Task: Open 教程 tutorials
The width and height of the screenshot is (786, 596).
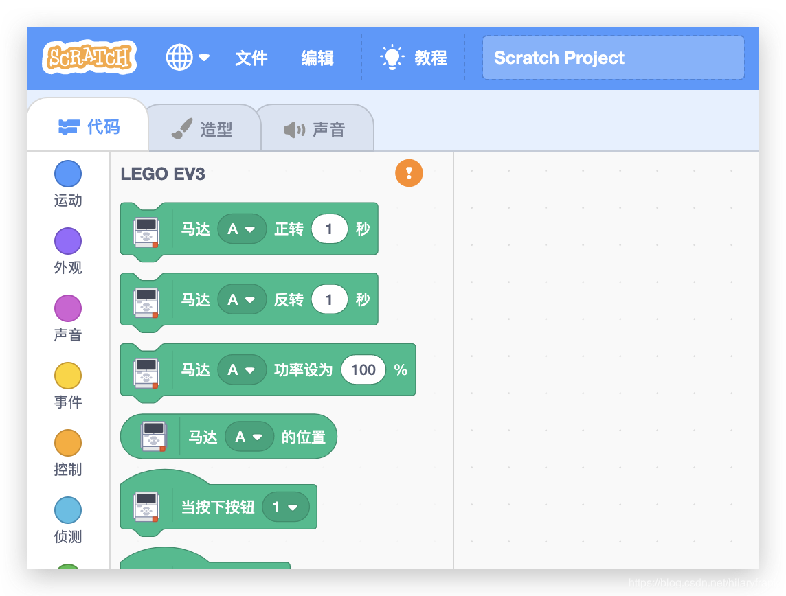Action: pyautogui.click(x=414, y=58)
